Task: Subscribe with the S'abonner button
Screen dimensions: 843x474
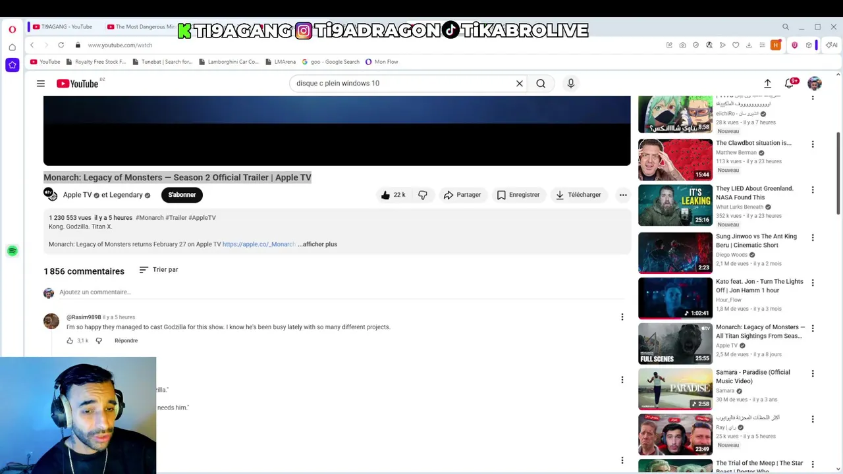Action: (182, 195)
